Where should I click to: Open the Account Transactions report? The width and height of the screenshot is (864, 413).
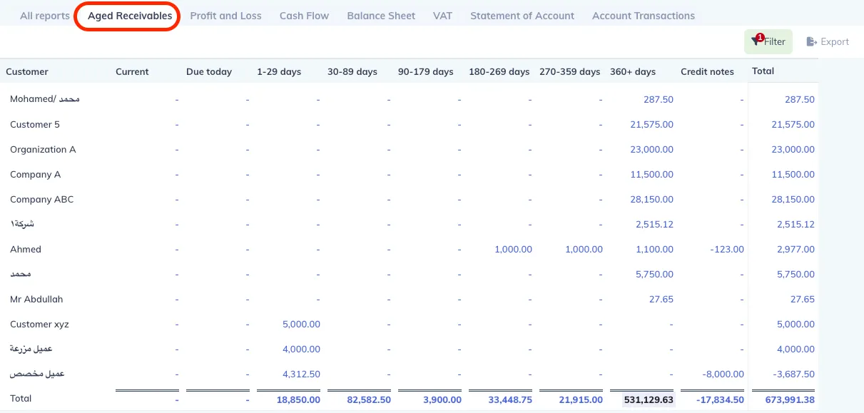643,15
